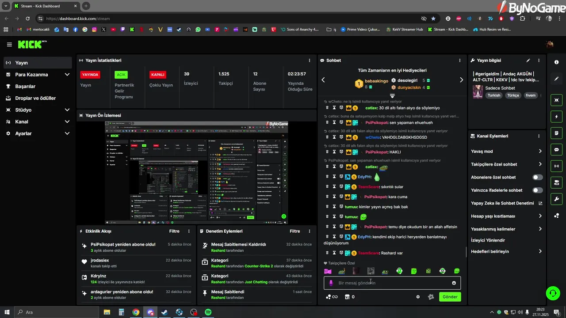Viewport: 566px width, 318px height.
Task: Open the Sohbet panel three-dot menu
Action: pos(460,61)
